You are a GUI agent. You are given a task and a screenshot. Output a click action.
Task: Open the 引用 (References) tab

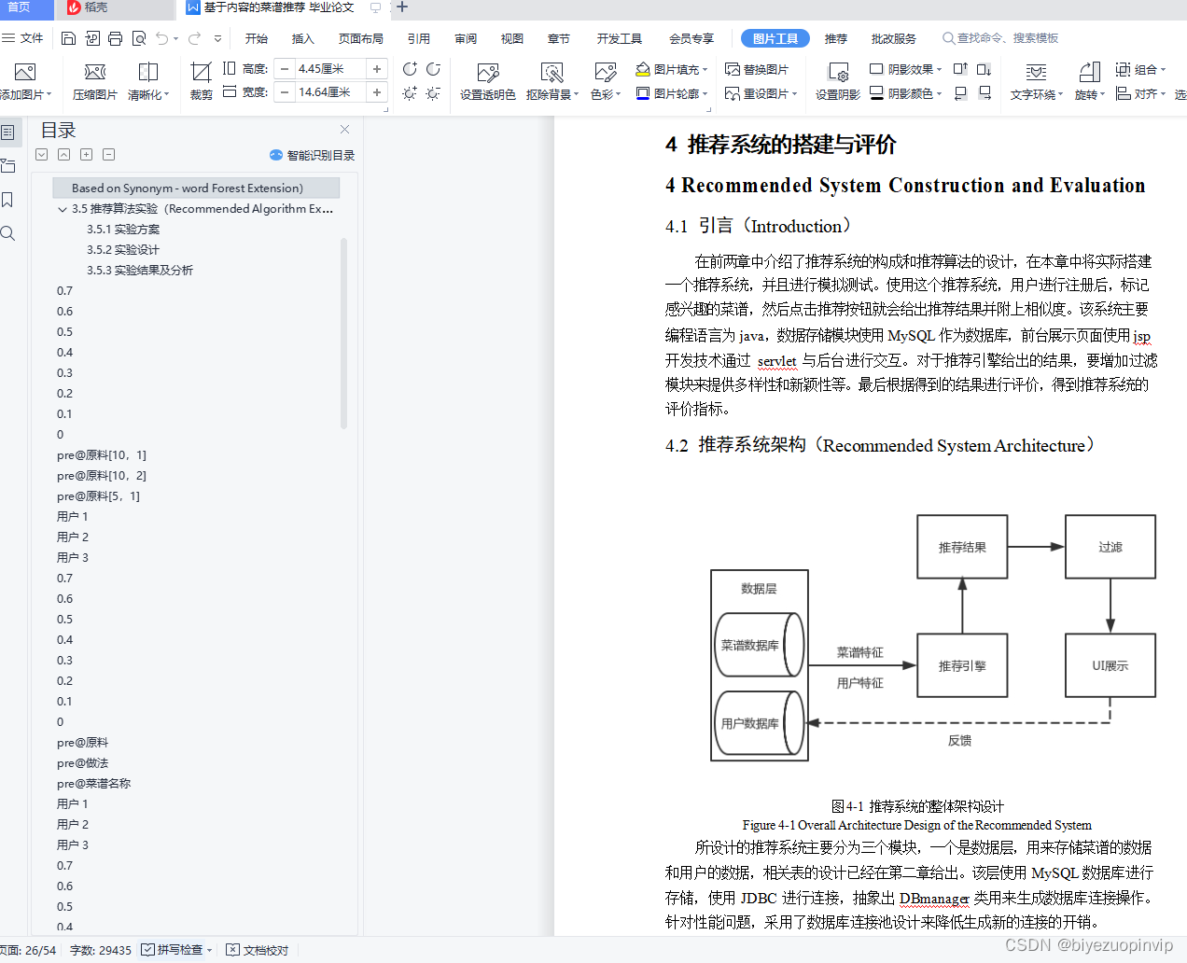click(x=419, y=38)
